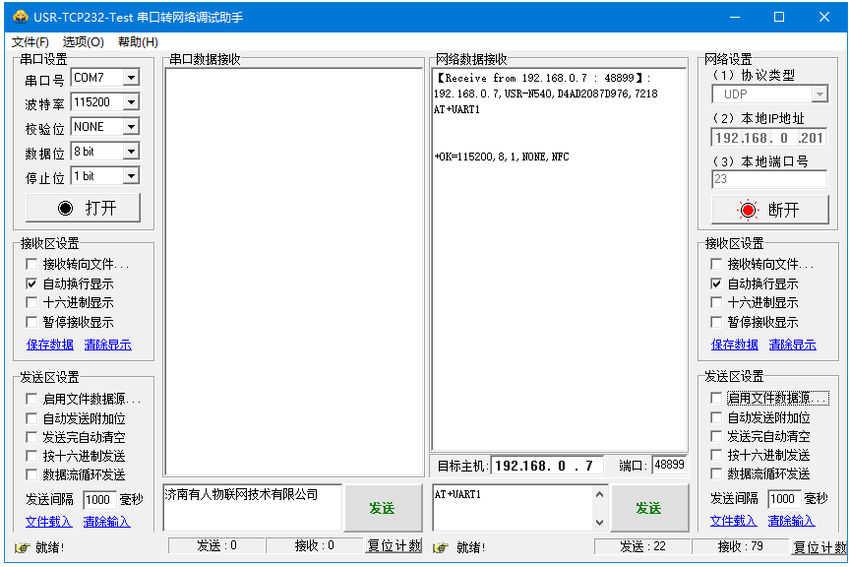This screenshot has height=567, width=850.
Task: Enable network 十六进制显示 checkbox
Action: point(716,303)
